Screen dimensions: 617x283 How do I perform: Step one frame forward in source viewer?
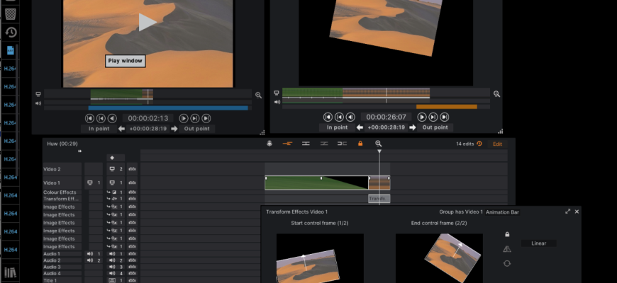click(x=184, y=118)
